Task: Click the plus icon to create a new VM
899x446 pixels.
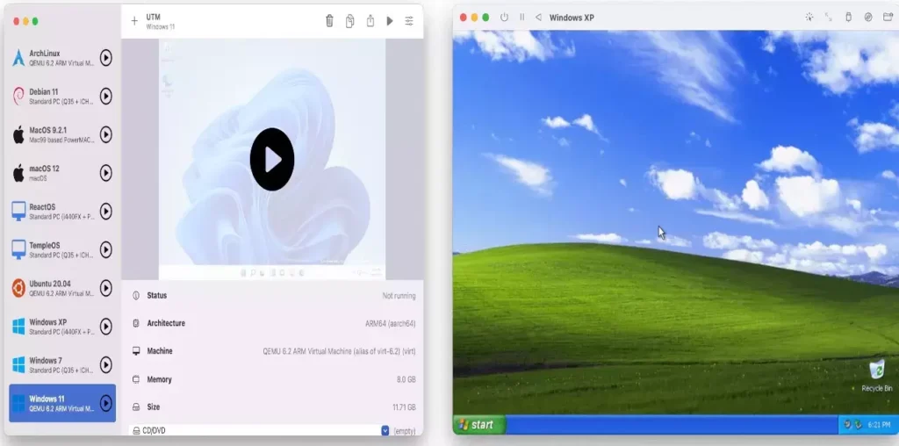Action: click(134, 21)
